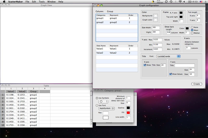Open the Top and right frame color swatch
This screenshot has width=208, height=138.
click(x=181, y=17)
